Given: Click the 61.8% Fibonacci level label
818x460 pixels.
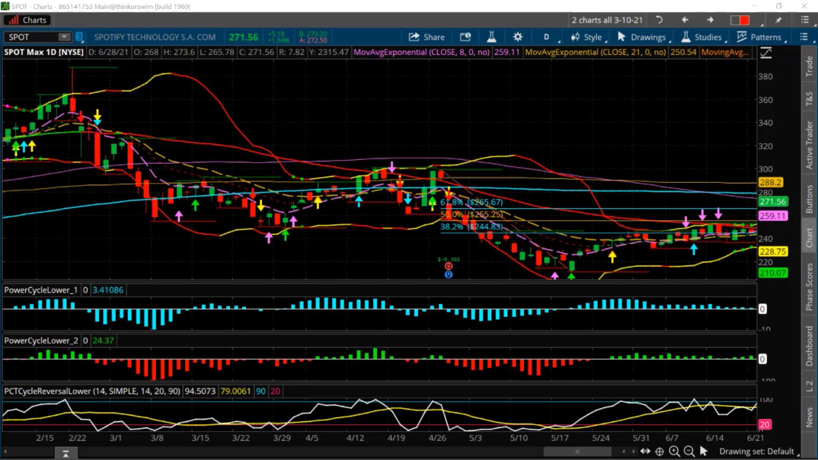Looking at the screenshot, I should (x=471, y=202).
